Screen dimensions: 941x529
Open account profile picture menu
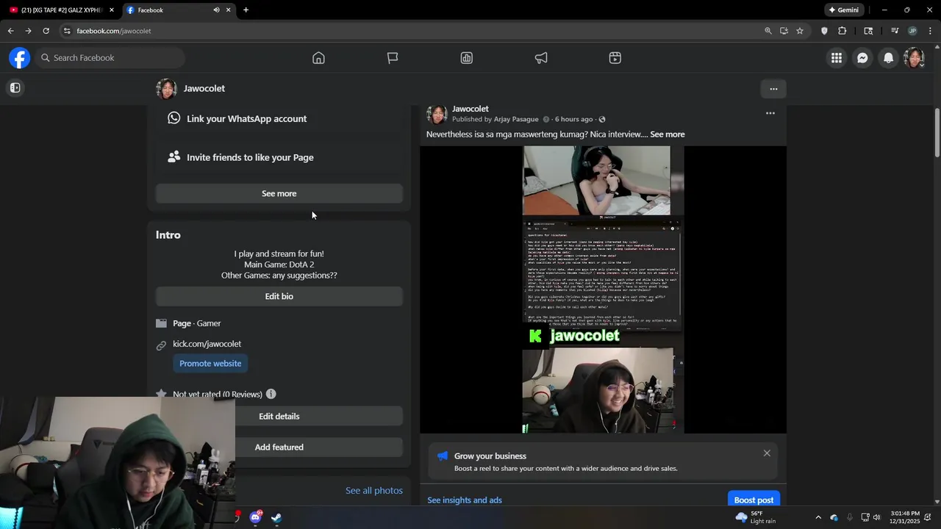click(914, 58)
